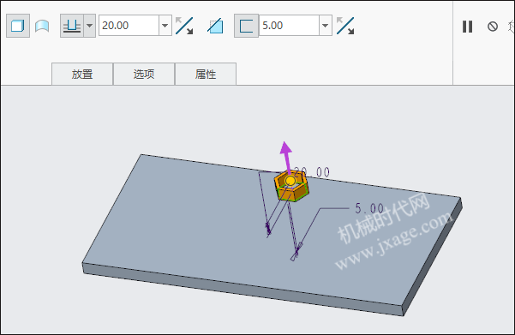The width and height of the screenshot is (515, 335).
Task: Click the no-preview circle-slash icon
Action: [x=493, y=27]
